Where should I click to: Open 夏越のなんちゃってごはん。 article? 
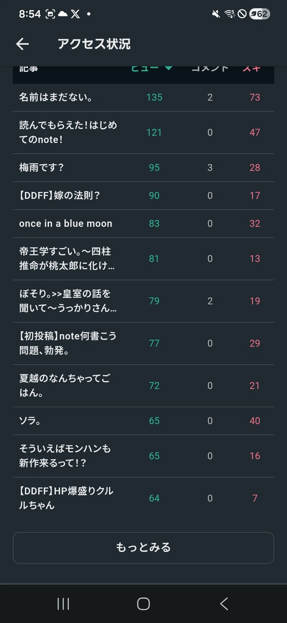[x=143, y=386]
